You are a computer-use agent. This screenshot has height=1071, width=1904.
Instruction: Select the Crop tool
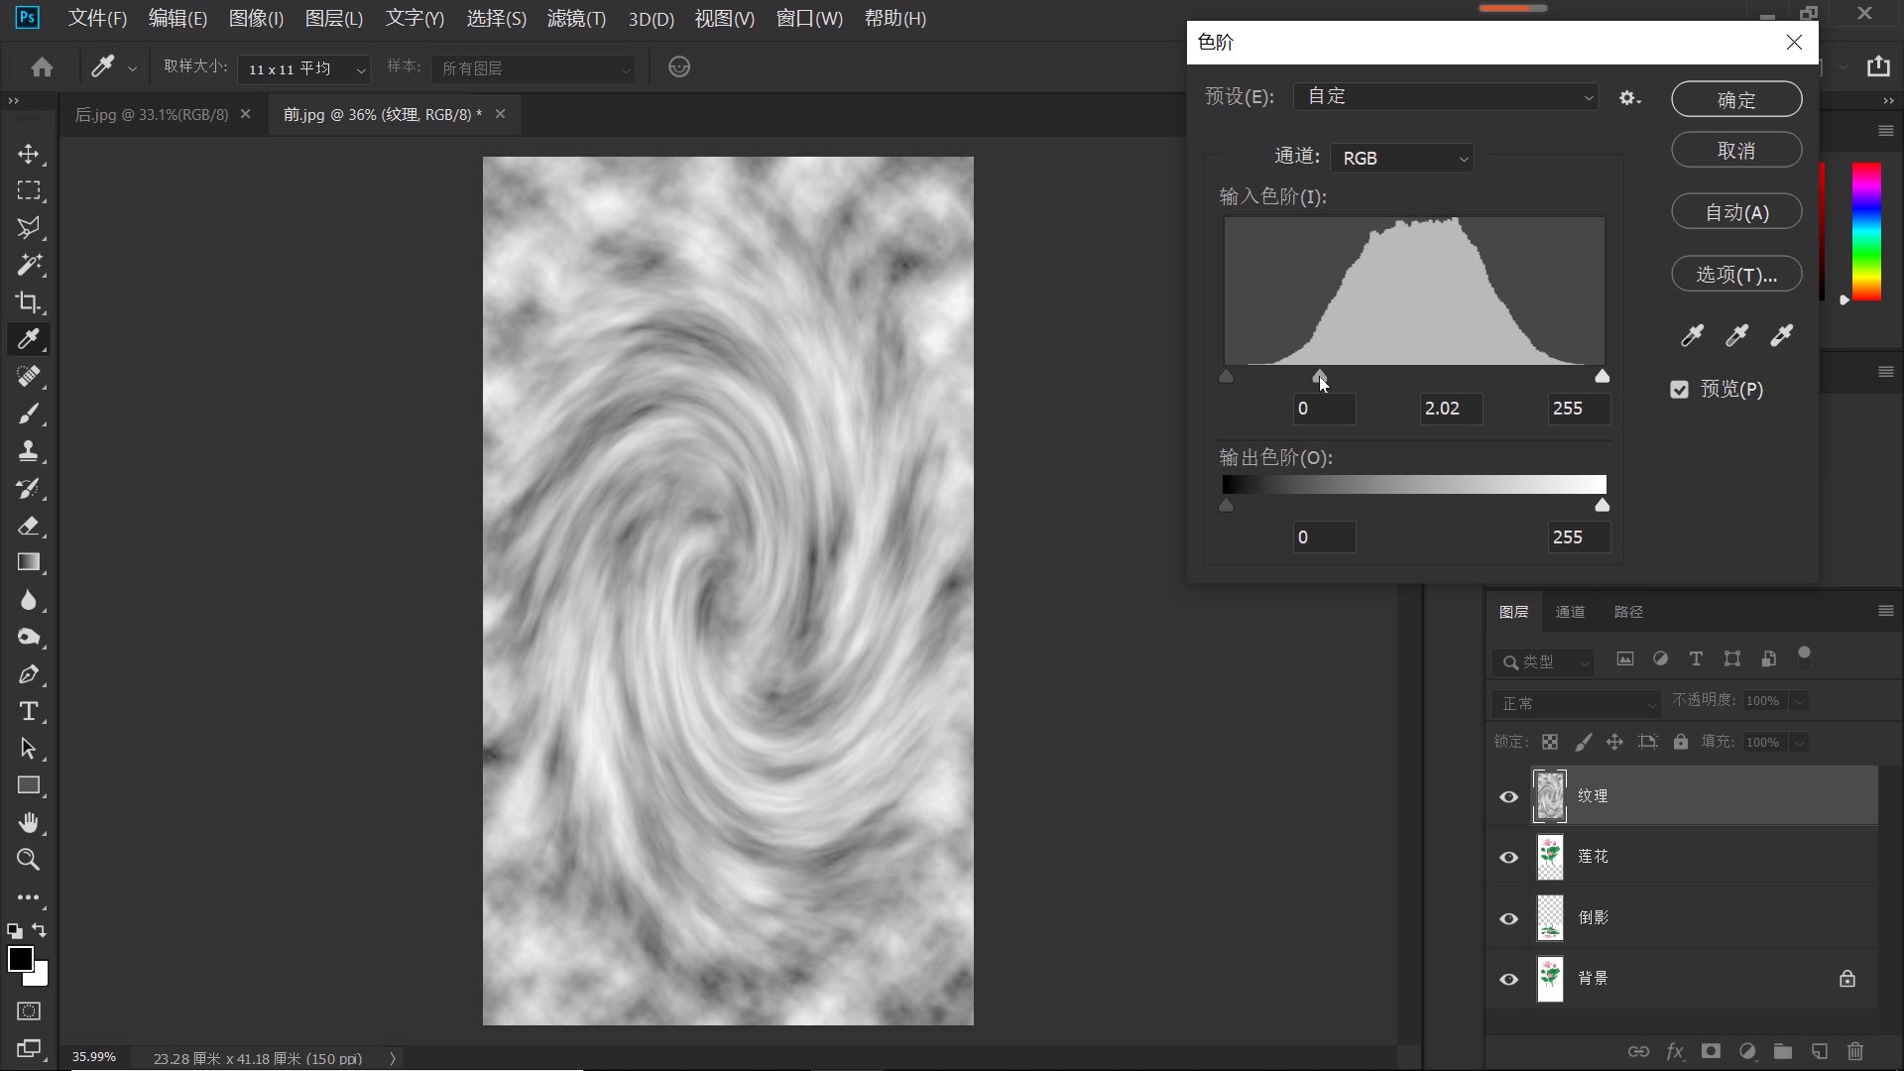29,302
